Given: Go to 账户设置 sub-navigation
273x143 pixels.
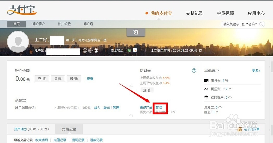Looking at the screenshot, I should tap(64, 24).
